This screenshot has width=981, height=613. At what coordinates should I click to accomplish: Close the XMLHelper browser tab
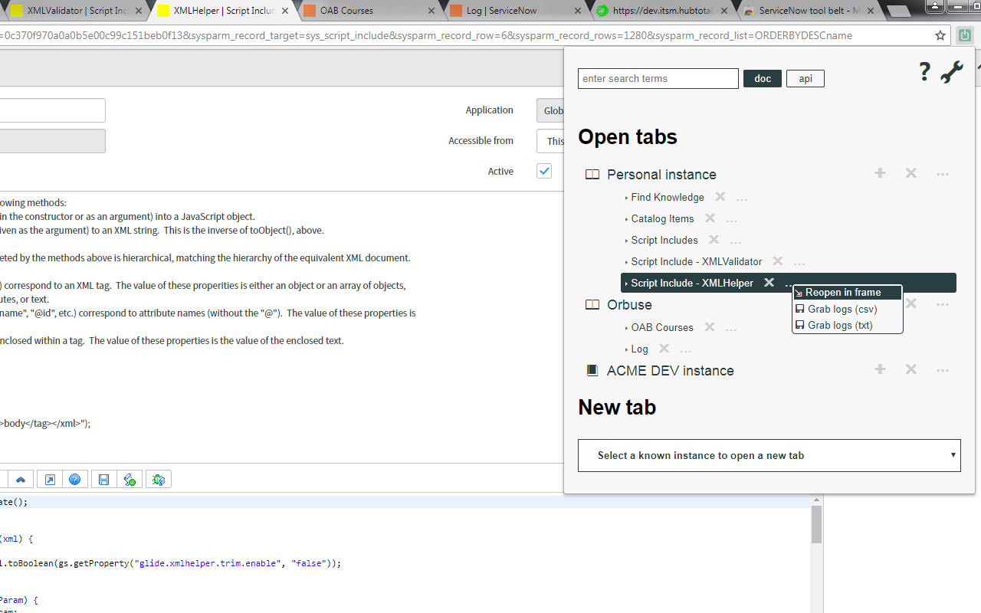[x=284, y=11]
